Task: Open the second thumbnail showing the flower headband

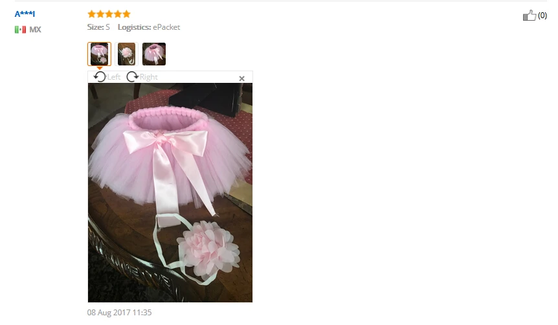Action: pyautogui.click(x=126, y=54)
